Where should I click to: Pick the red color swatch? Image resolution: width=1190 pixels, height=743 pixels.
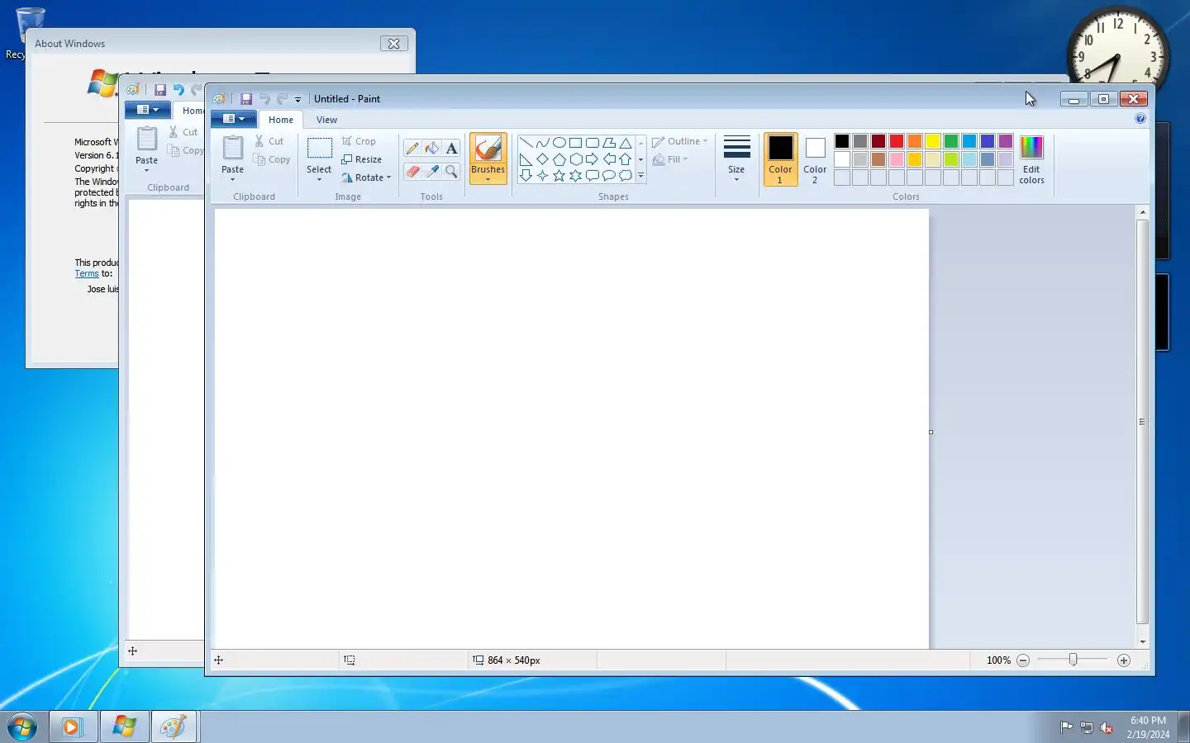tap(897, 141)
